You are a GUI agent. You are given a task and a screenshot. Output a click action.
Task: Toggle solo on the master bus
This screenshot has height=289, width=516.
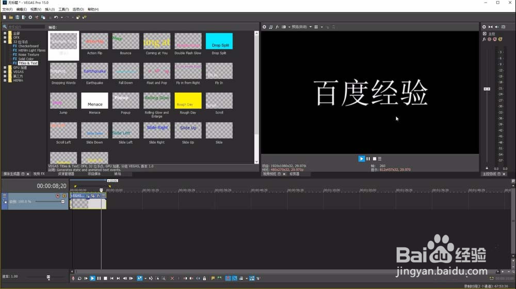[x=500, y=39]
